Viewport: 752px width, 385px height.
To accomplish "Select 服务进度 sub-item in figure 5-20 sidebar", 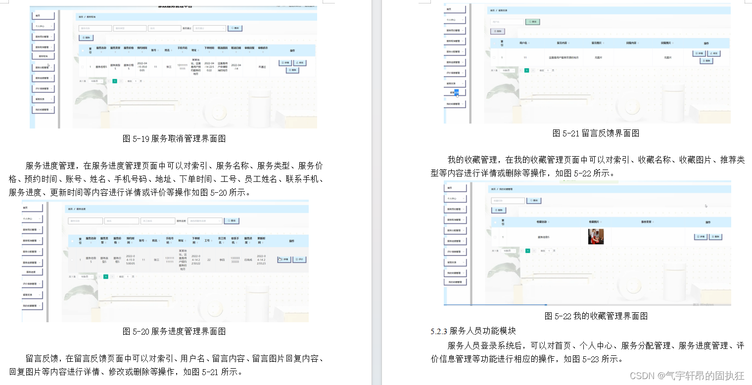I will (32, 272).
